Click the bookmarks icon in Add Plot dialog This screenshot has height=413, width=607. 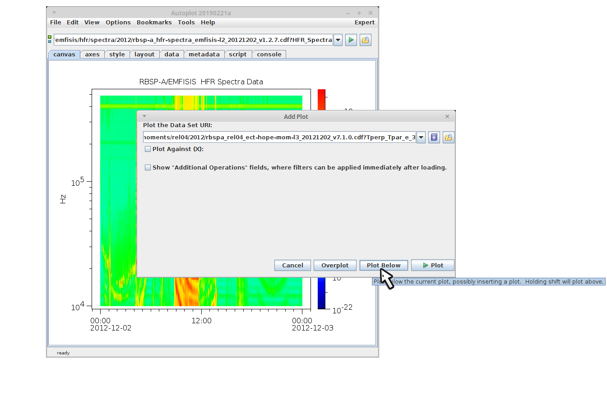(434, 138)
